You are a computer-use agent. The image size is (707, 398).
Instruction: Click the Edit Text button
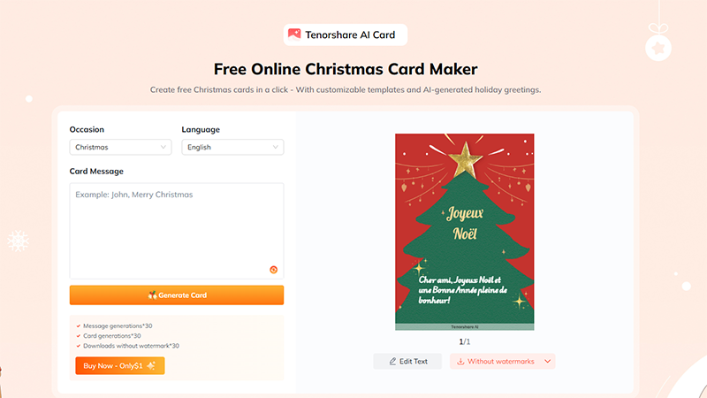tap(407, 362)
